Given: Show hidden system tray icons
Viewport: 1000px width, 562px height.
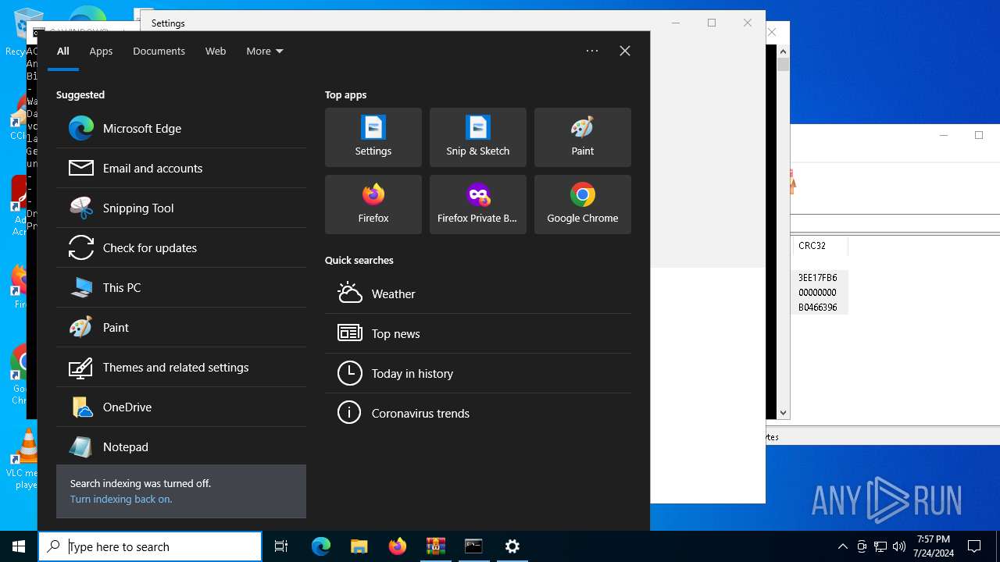Looking at the screenshot, I should tap(843, 546).
